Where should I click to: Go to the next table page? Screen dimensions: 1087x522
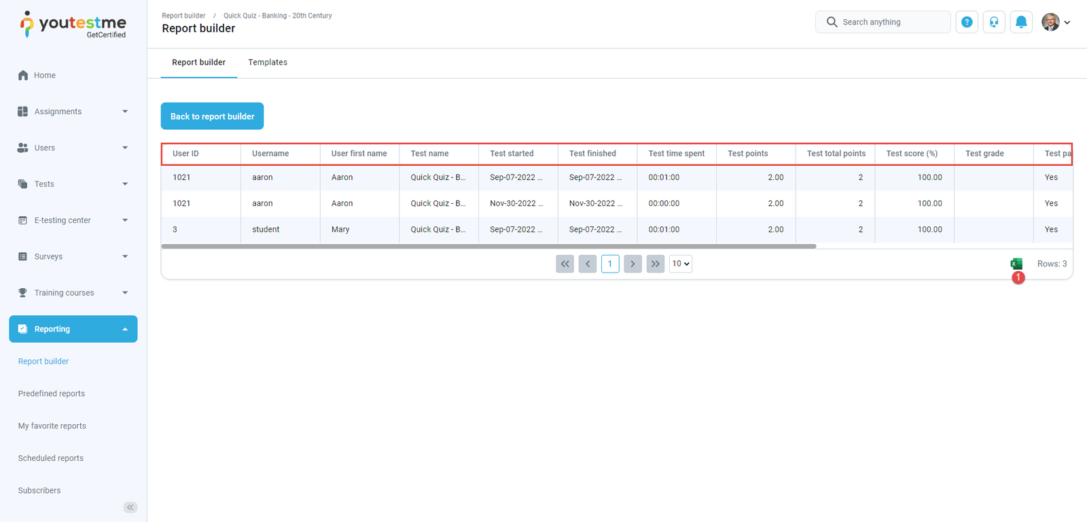632,264
